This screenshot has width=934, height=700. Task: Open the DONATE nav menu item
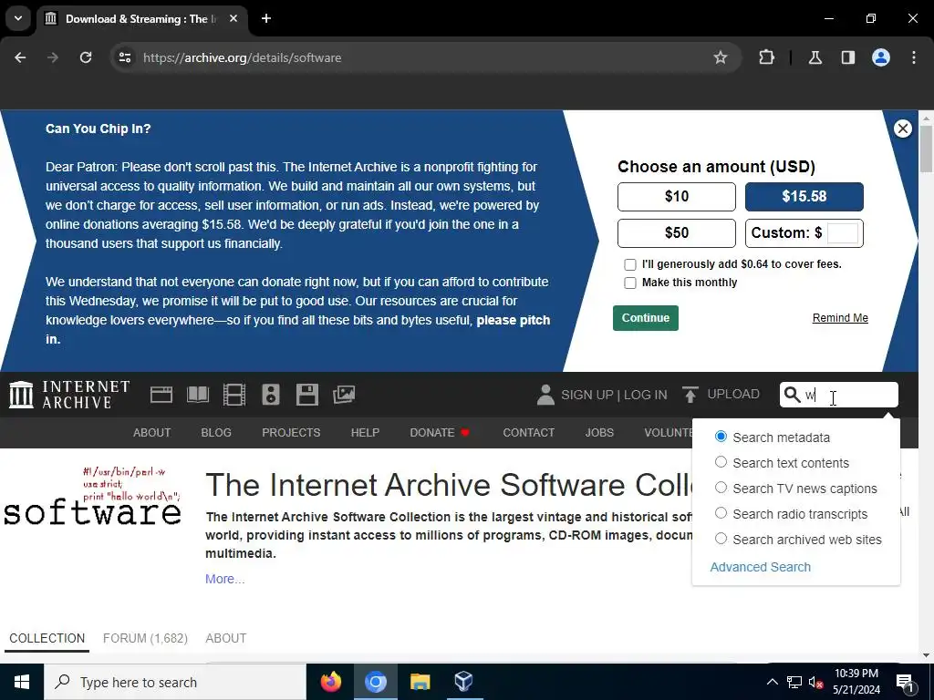tap(440, 433)
